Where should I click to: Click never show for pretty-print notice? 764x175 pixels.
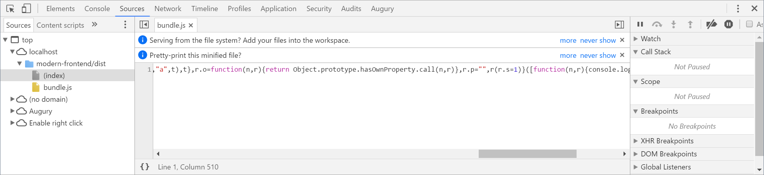point(598,55)
